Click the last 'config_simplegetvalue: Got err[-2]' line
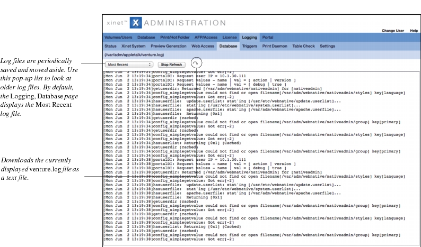Screen dimensions: 421x247 169,239
